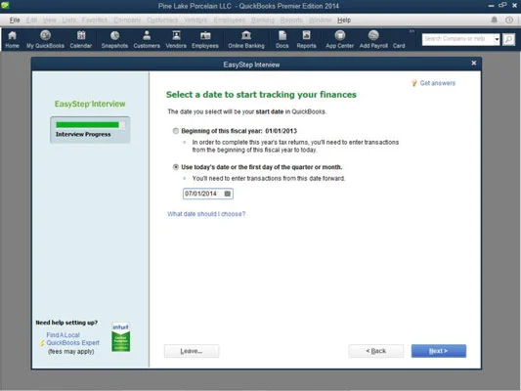Click the Leave... button
The width and height of the screenshot is (521, 391).
point(192,351)
